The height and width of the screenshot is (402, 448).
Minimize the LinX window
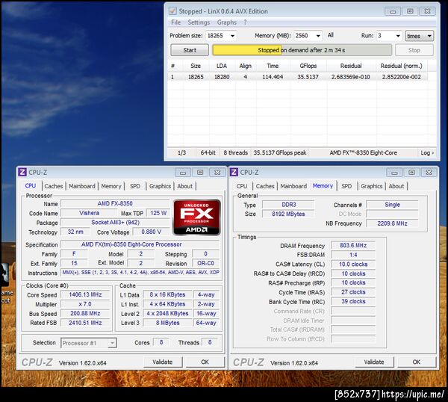pyautogui.click(x=393, y=11)
